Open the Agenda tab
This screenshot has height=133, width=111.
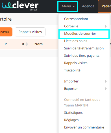coord(88,6)
